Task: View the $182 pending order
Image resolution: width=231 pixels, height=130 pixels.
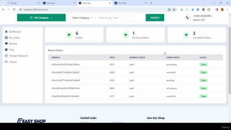Action: (x=204, y=81)
